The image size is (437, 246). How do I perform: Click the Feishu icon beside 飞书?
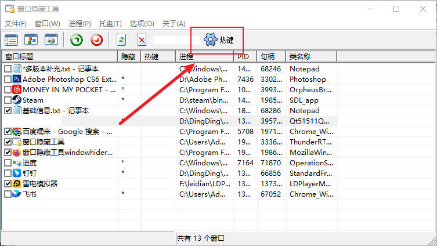tap(17, 194)
